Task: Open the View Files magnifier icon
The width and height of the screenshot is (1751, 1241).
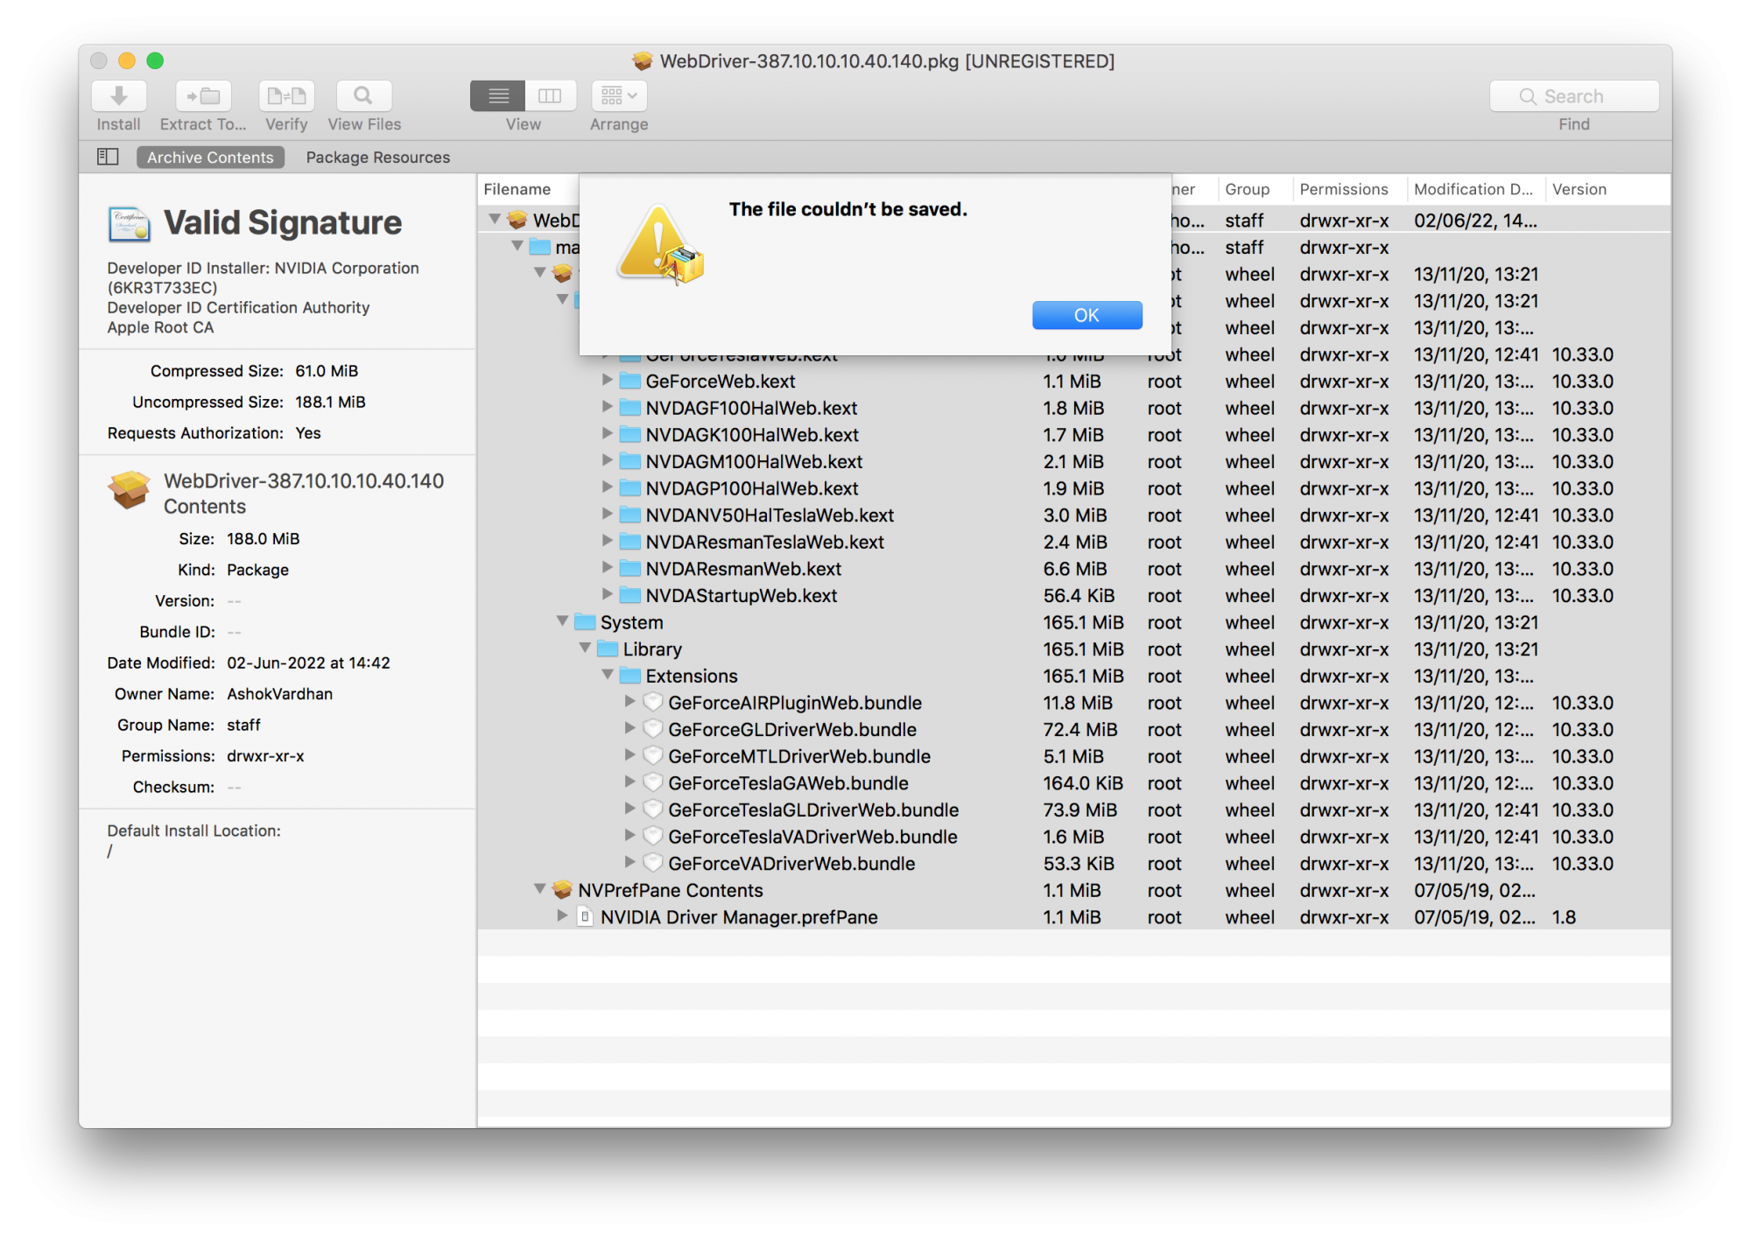Action: [x=363, y=95]
